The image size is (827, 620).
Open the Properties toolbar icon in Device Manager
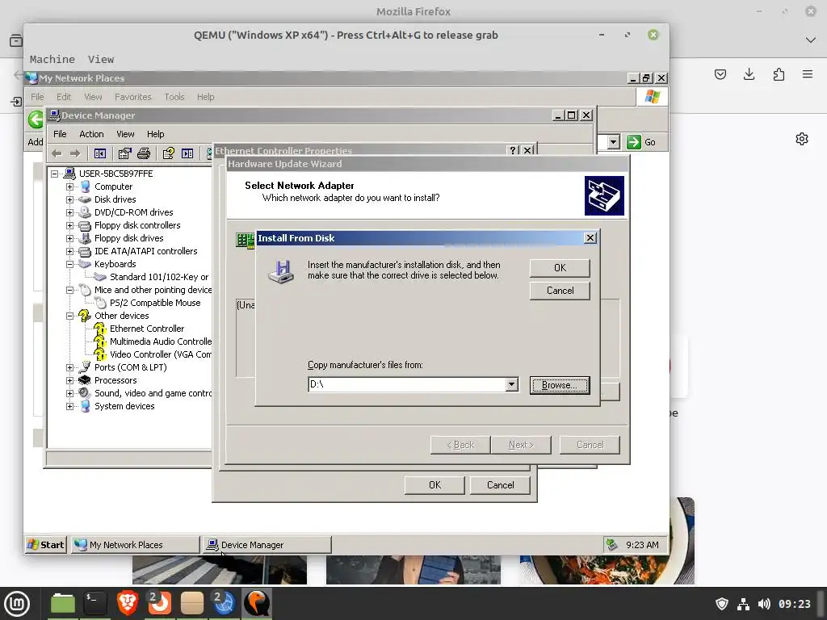click(x=124, y=153)
